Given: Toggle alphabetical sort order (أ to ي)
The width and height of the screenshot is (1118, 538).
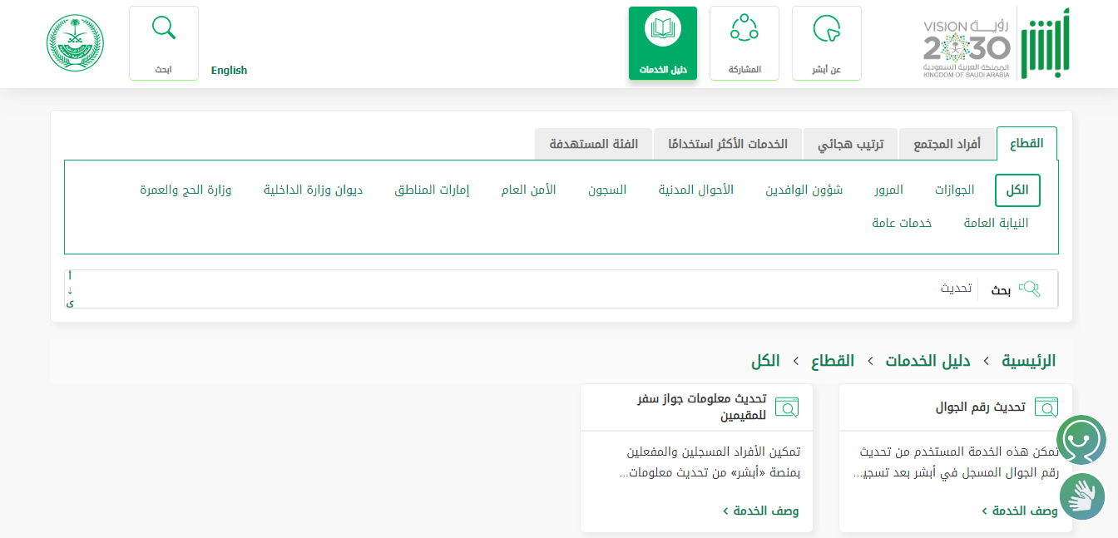Looking at the screenshot, I should tap(70, 289).
